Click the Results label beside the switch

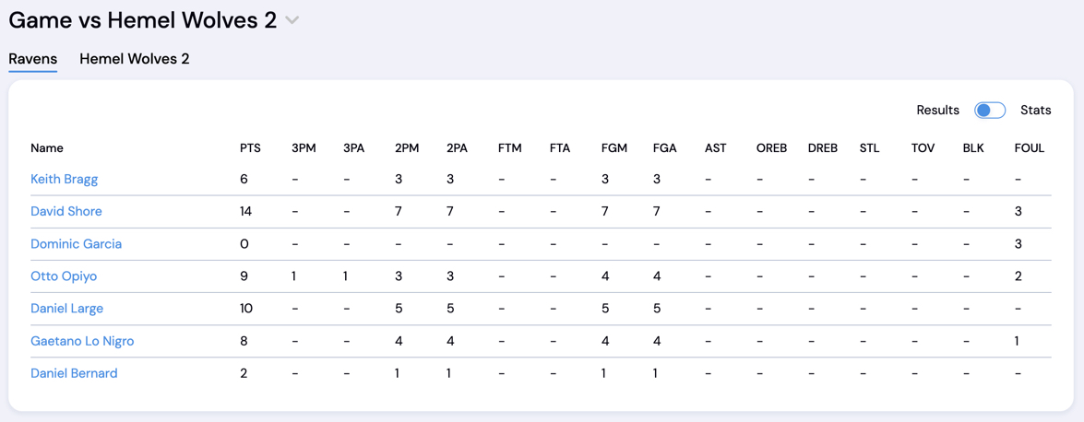click(x=937, y=111)
